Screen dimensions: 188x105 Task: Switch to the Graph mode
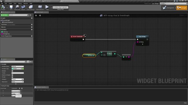point(182,8)
